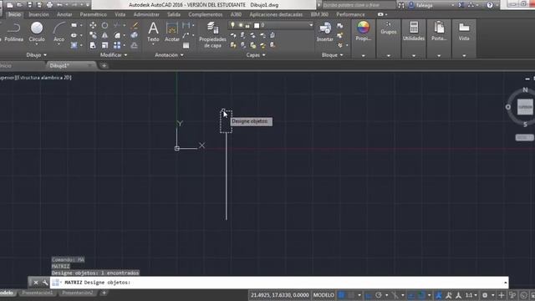Select the Polilínea drawing tool

click(x=13, y=32)
